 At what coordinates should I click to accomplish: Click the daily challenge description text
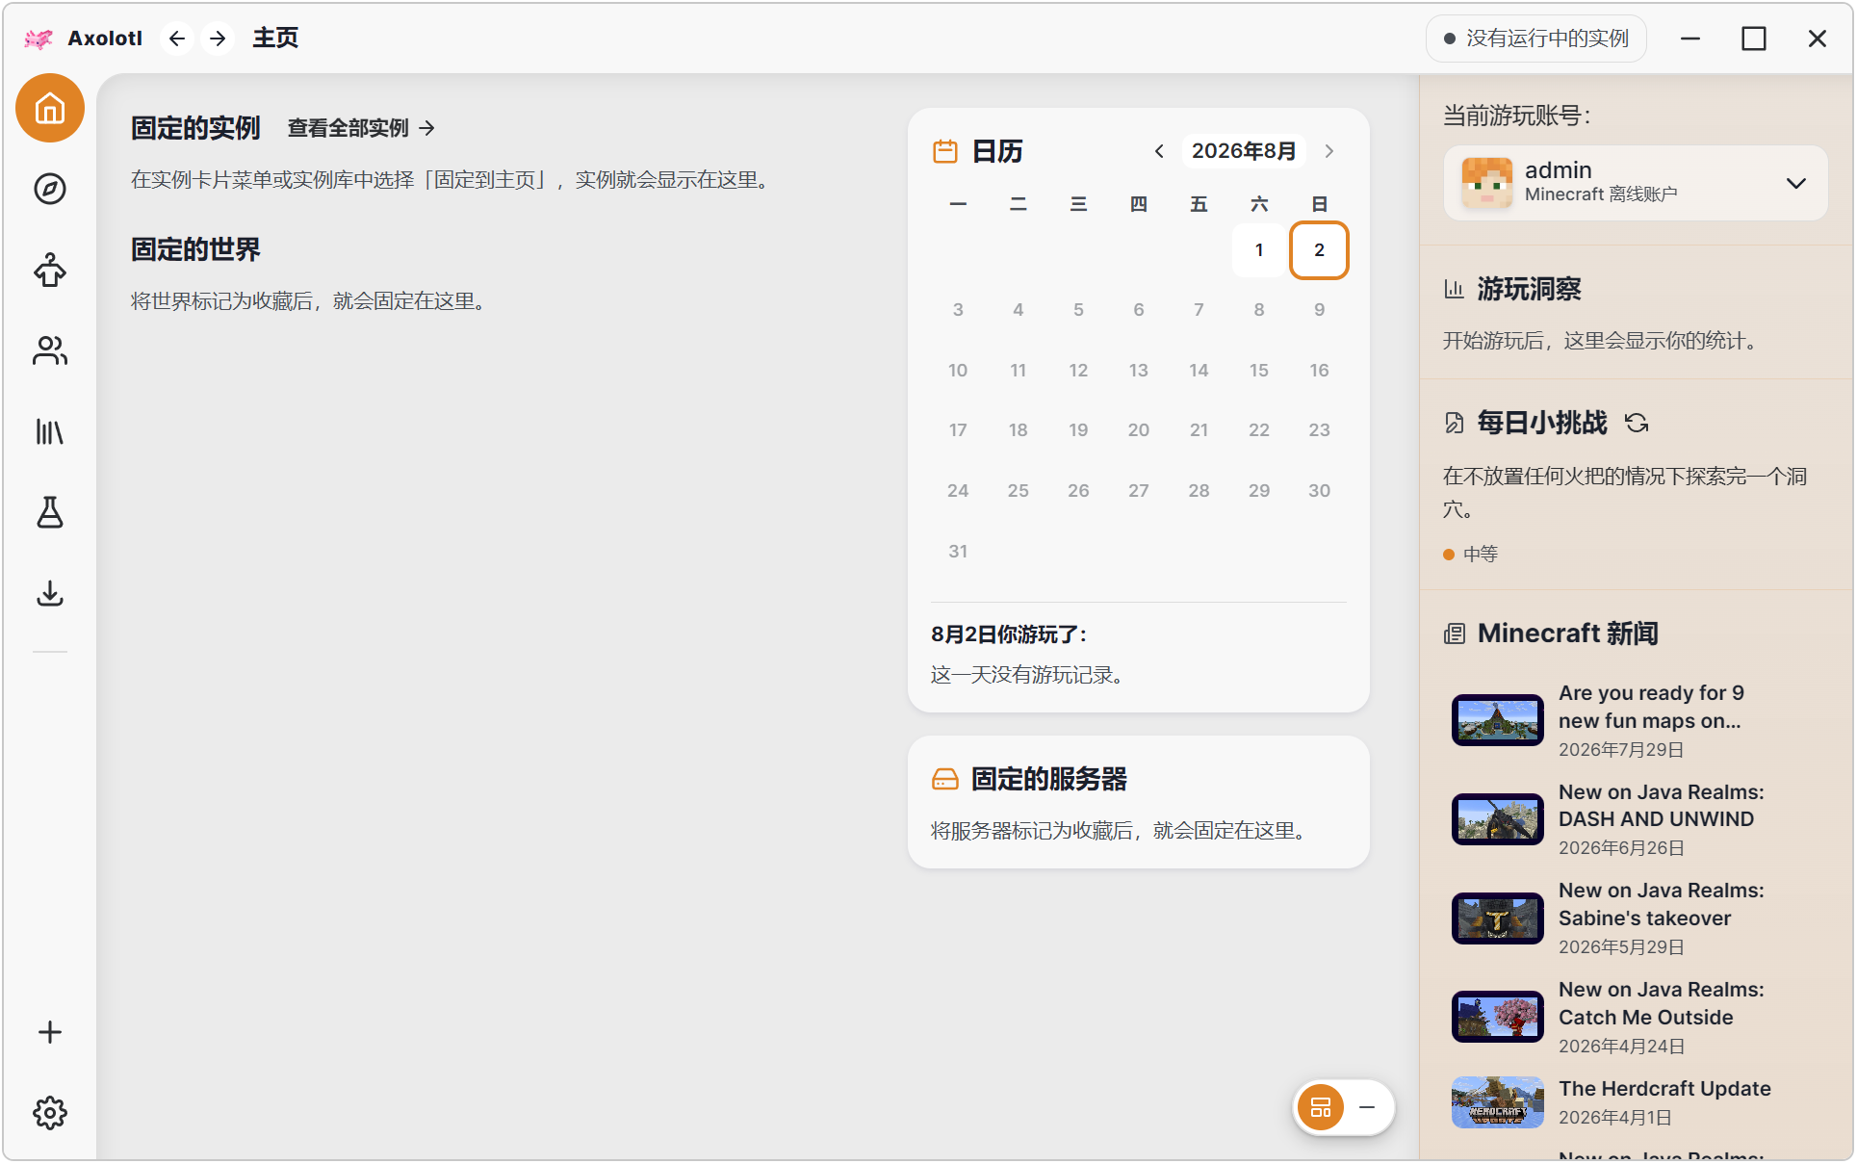[x=1625, y=492]
